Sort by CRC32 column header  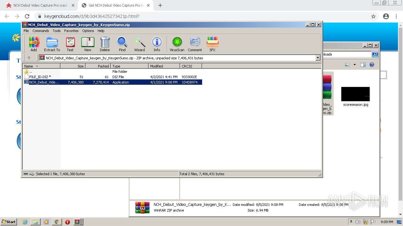[191, 66]
